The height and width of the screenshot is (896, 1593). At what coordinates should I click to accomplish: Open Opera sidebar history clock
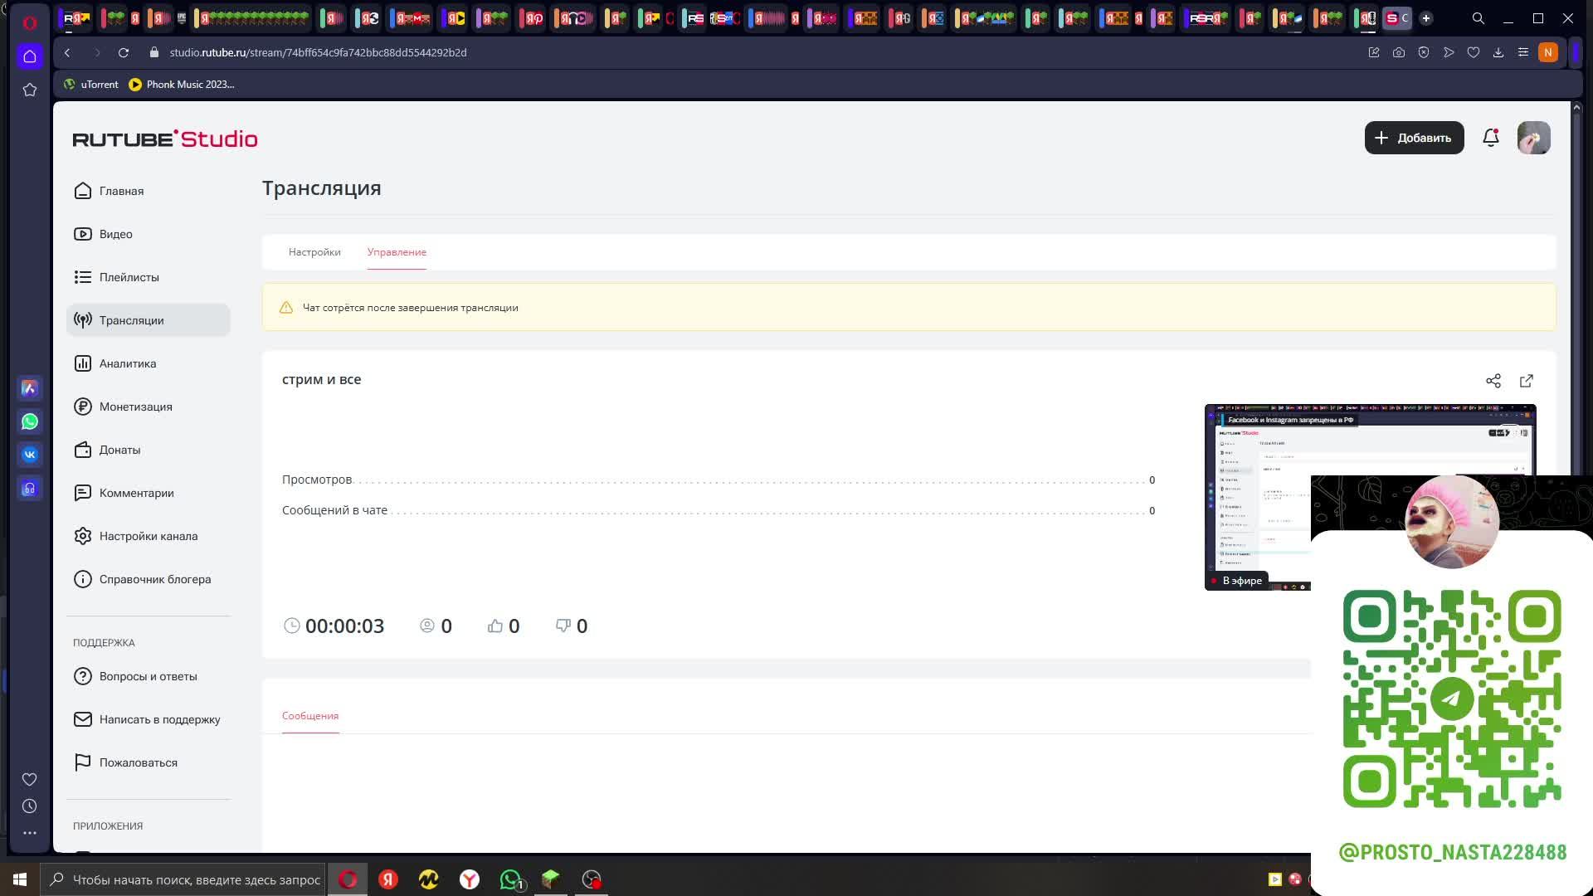[x=30, y=806]
